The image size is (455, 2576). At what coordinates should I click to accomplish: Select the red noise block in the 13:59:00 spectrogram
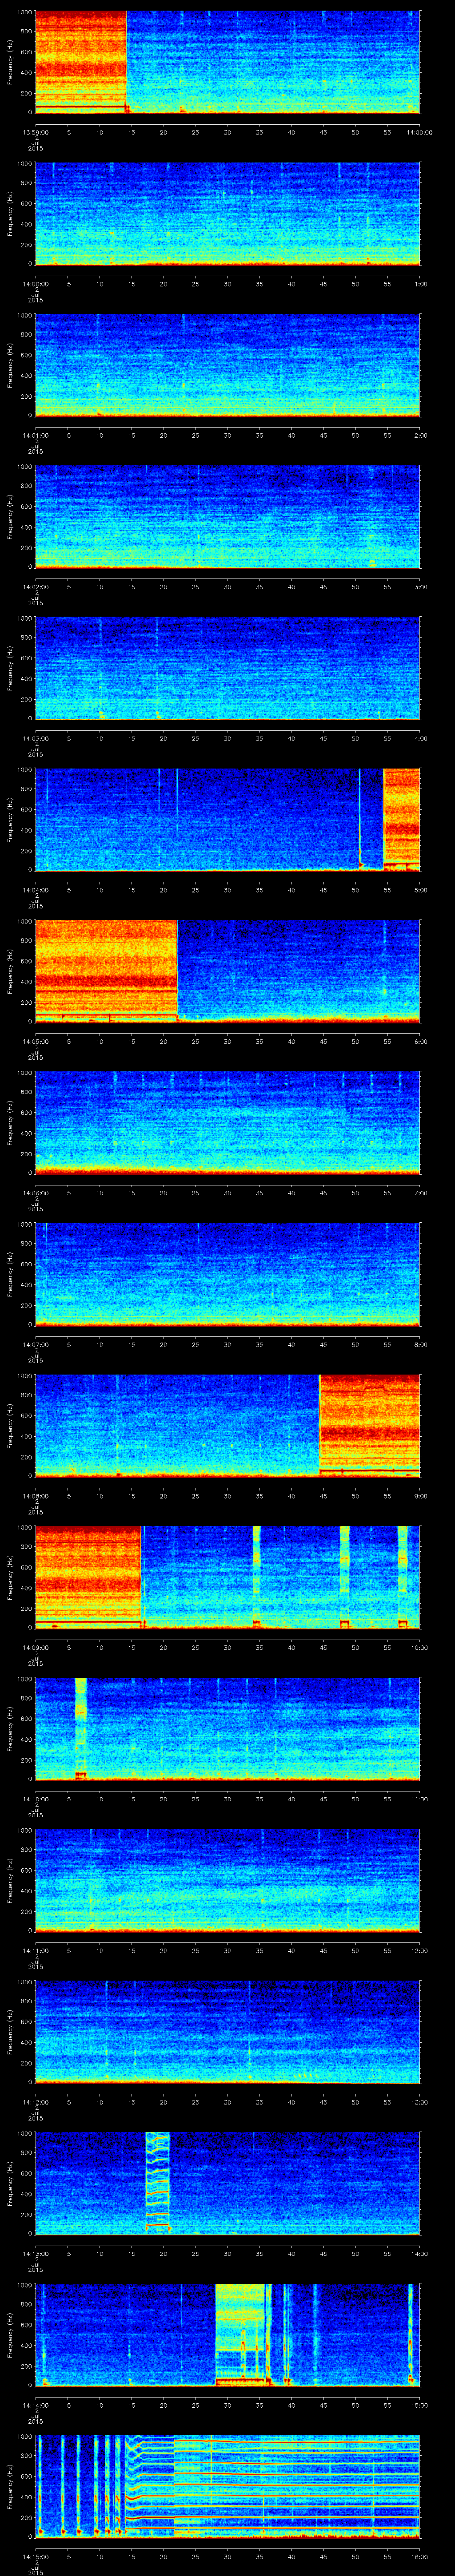81,62
